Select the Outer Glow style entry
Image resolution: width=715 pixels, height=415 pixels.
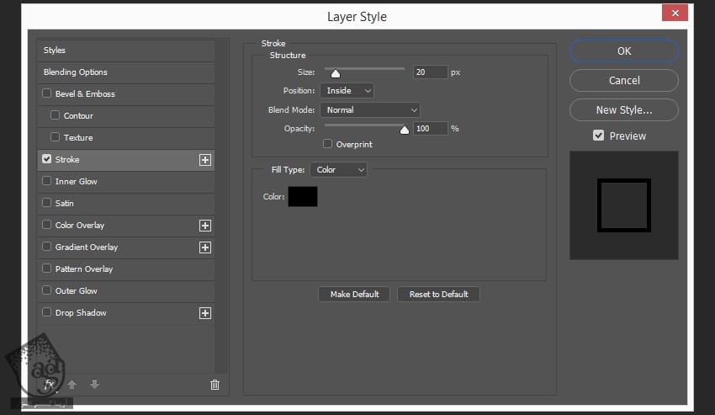tap(76, 291)
